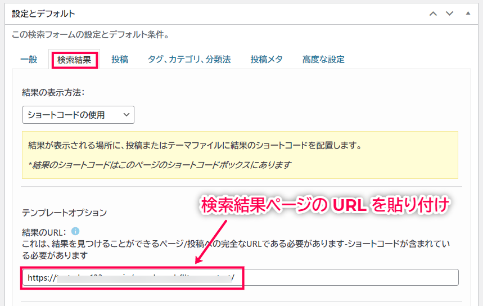Move the 設定とデフォルト panel down
Viewport: 483px width, 306px height.
coord(449,13)
